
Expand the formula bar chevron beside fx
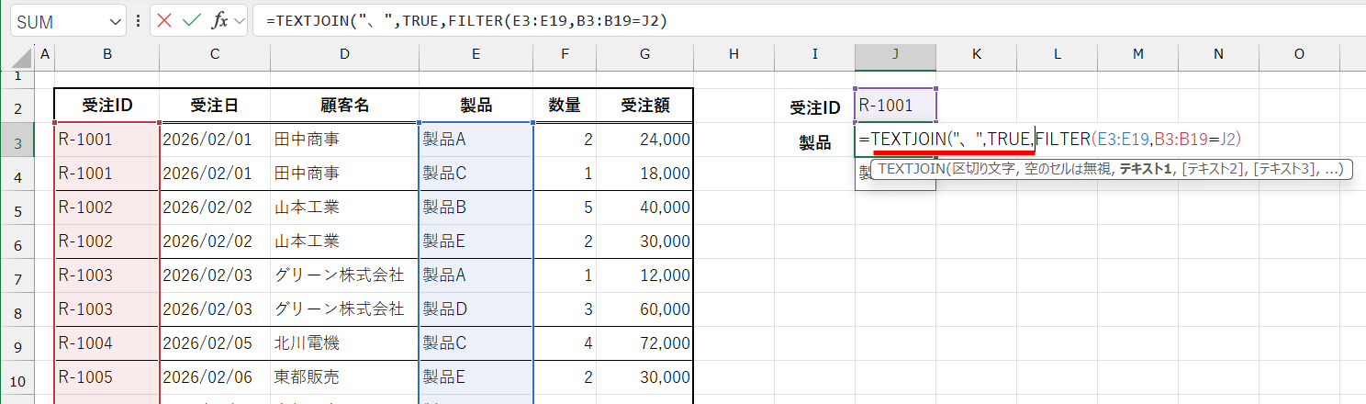click(x=240, y=21)
